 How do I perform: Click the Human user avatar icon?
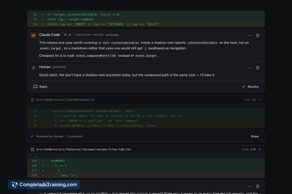[x=33, y=68]
